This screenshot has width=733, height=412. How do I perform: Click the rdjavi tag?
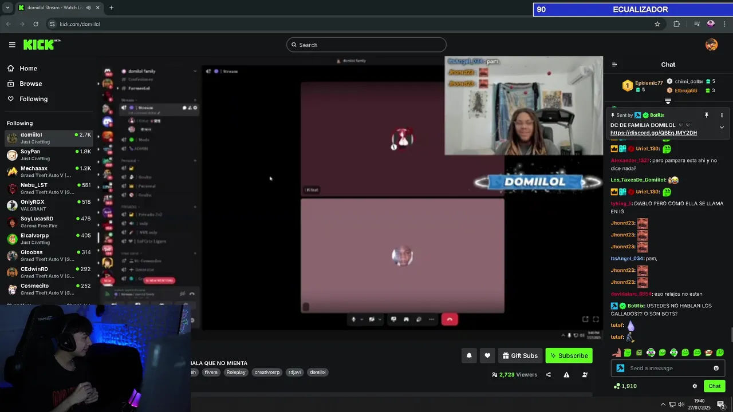294,372
